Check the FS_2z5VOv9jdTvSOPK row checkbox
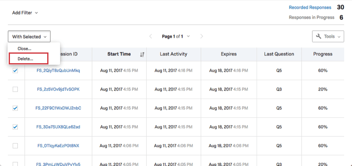The image size is (352, 166). tap(15, 89)
